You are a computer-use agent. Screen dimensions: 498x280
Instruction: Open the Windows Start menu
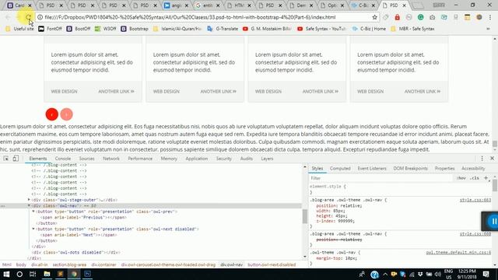(x=6, y=274)
